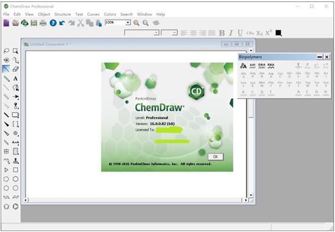Open the View menu

tap(29, 15)
